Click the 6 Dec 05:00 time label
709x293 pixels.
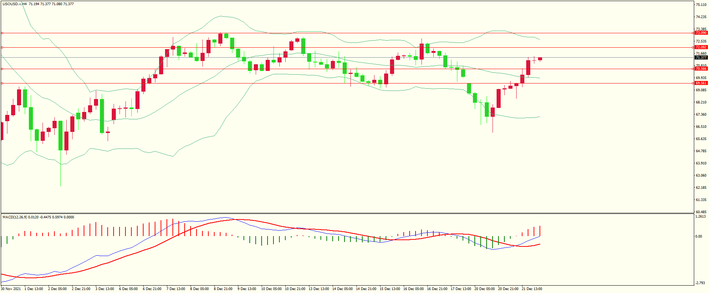coord(128,289)
